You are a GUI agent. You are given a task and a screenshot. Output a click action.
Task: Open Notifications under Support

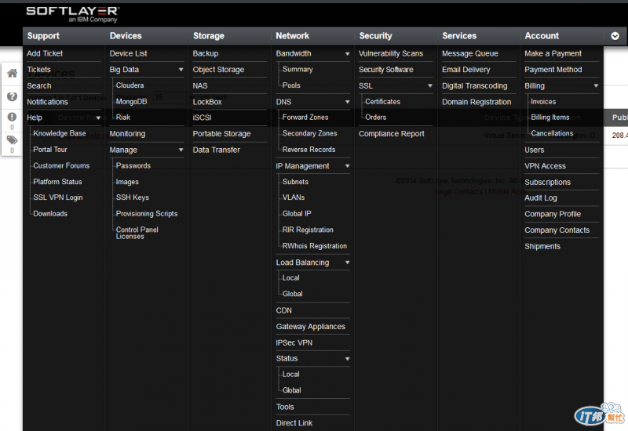pyautogui.click(x=47, y=102)
